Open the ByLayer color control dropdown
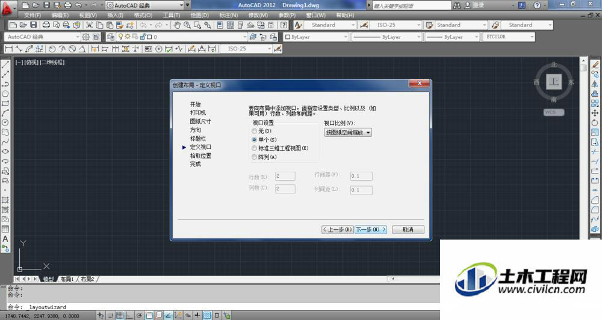The width and height of the screenshot is (602, 320). point(316,37)
